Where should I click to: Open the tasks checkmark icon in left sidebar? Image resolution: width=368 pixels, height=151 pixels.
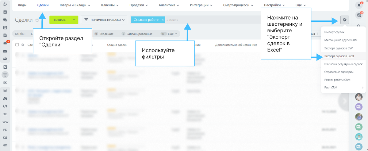[5, 67]
